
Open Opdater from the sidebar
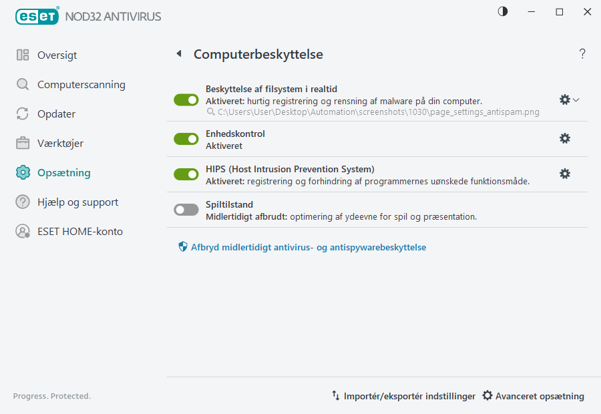(56, 114)
